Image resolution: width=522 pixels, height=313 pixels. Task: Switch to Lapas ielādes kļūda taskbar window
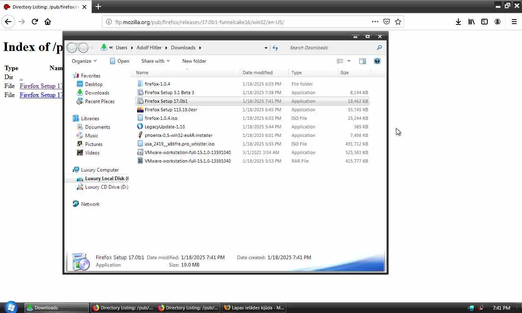click(x=254, y=308)
